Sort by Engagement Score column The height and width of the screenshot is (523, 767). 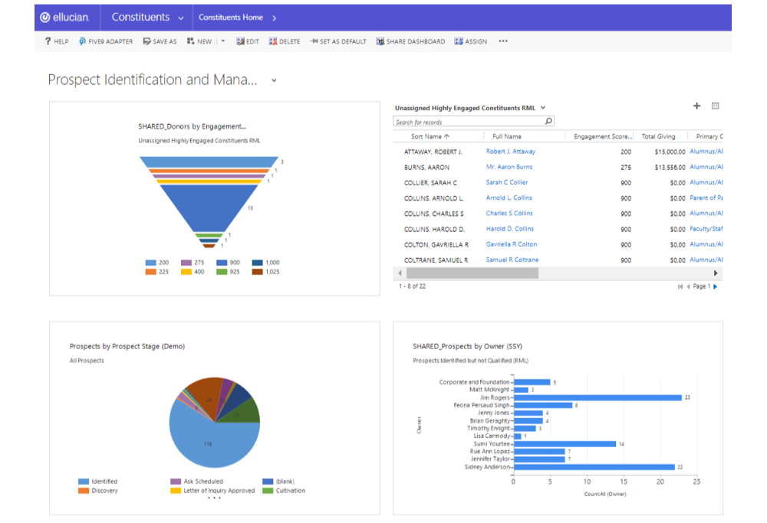click(x=603, y=137)
